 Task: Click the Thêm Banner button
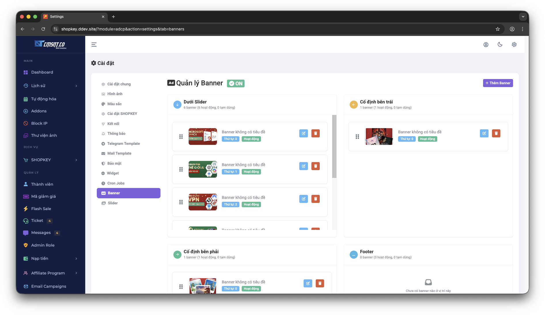498,83
